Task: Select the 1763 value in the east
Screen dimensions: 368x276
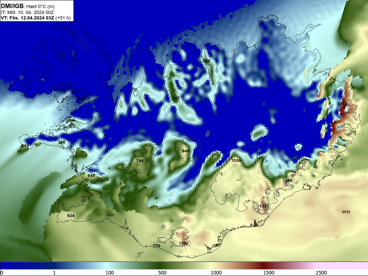Action: pos(342,104)
